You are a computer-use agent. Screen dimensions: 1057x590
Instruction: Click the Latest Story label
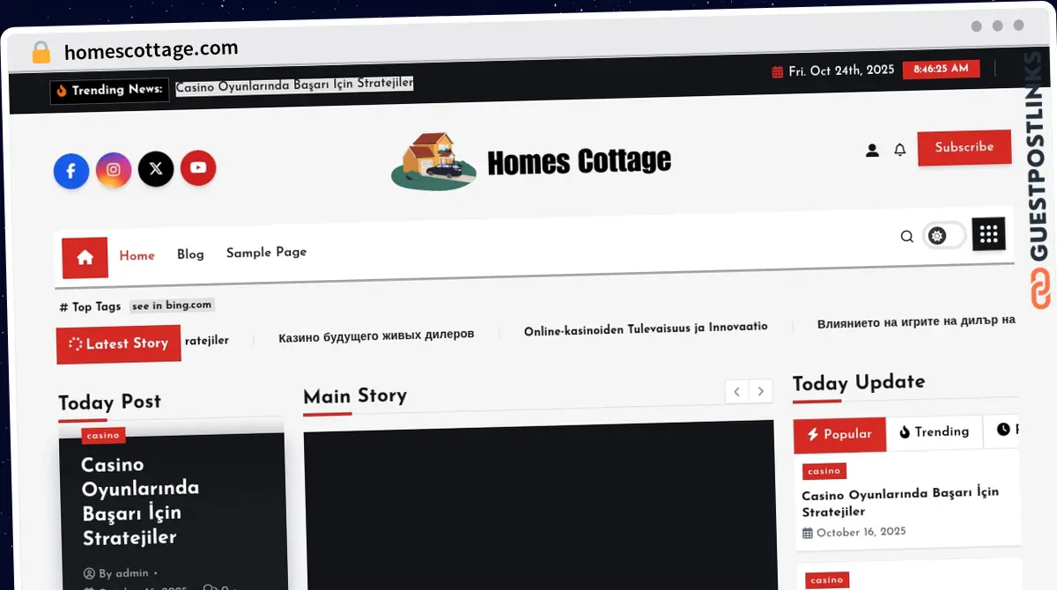(119, 344)
